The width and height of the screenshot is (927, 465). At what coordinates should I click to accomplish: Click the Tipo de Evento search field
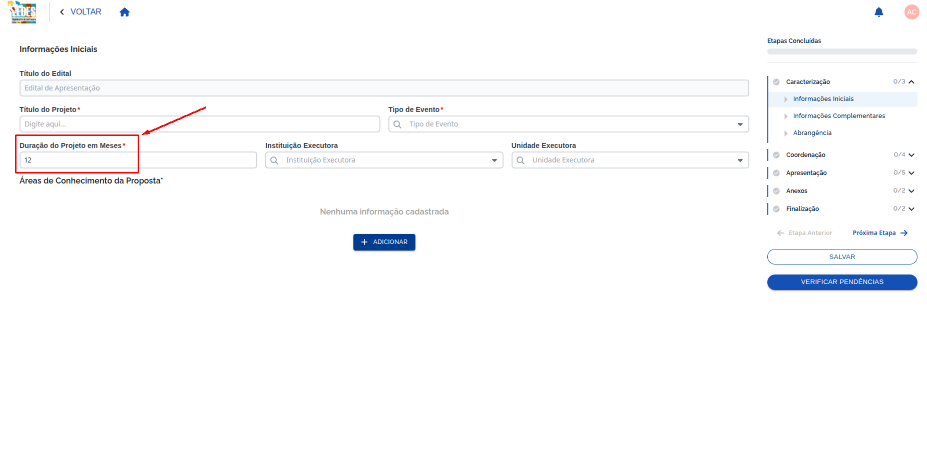[x=569, y=124]
